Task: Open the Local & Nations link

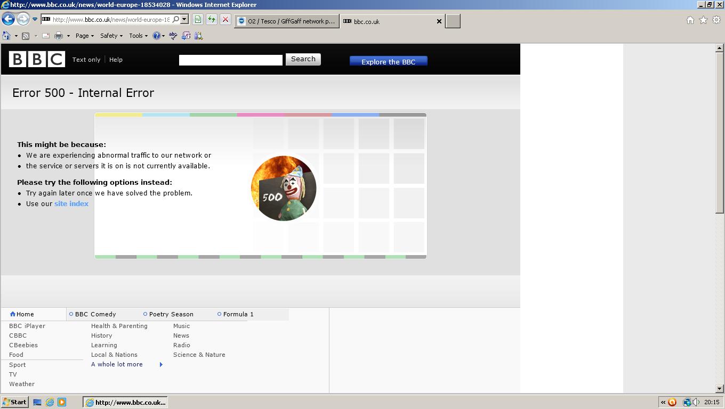Action: (x=114, y=355)
